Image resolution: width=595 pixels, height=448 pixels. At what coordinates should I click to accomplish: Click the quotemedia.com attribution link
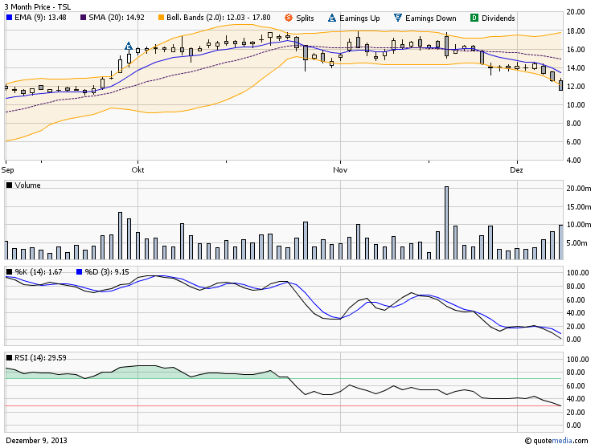[x=557, y=440]
